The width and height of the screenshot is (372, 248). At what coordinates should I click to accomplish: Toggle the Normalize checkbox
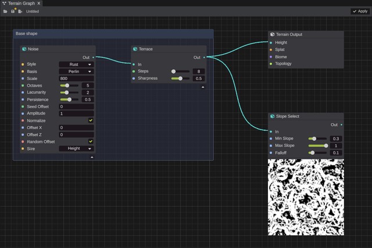91,121
